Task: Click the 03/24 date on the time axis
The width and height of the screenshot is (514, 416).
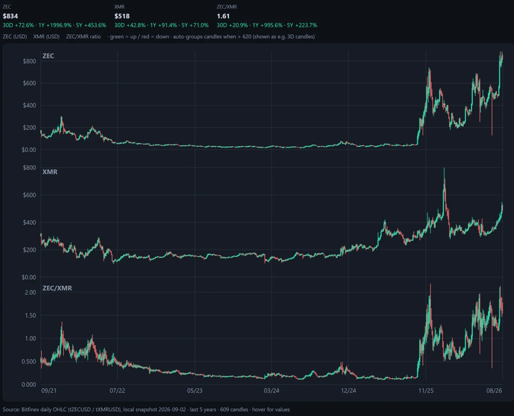Action: (272, 391)
